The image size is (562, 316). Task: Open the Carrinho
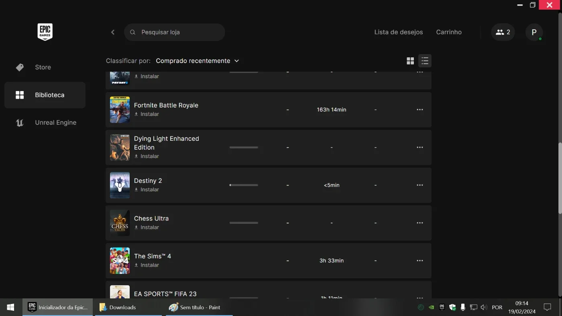click(449, 32)
